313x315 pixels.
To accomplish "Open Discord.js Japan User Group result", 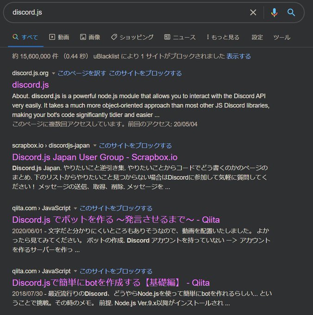I will [95, 157].
